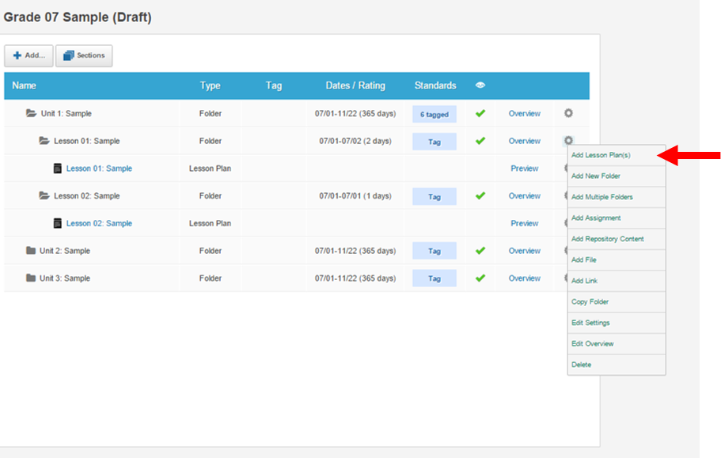
Task: Click the Sections button with stacked icon
Action: (x=84, y=55)
